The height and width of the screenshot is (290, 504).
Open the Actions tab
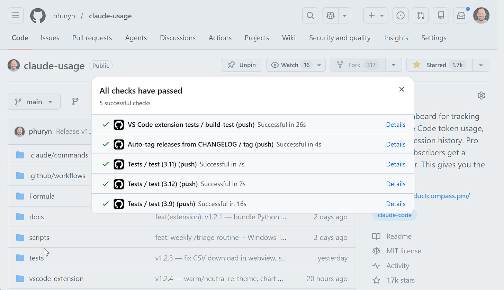coord(220,38)
